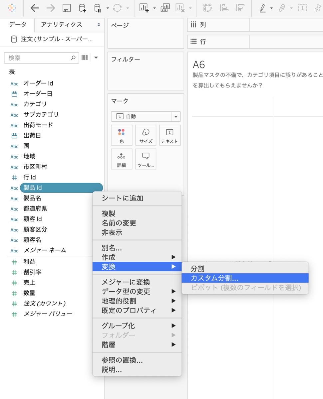Open the Tooltip shelf on the Marks card
Image resolution: width=323 pixels, height=399 pixels.
pyautogui.click(x=146, y=159)
